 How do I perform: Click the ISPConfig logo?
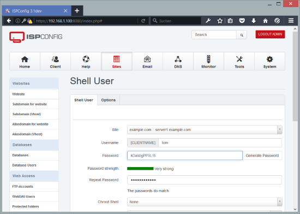click(x=36, y=37)
